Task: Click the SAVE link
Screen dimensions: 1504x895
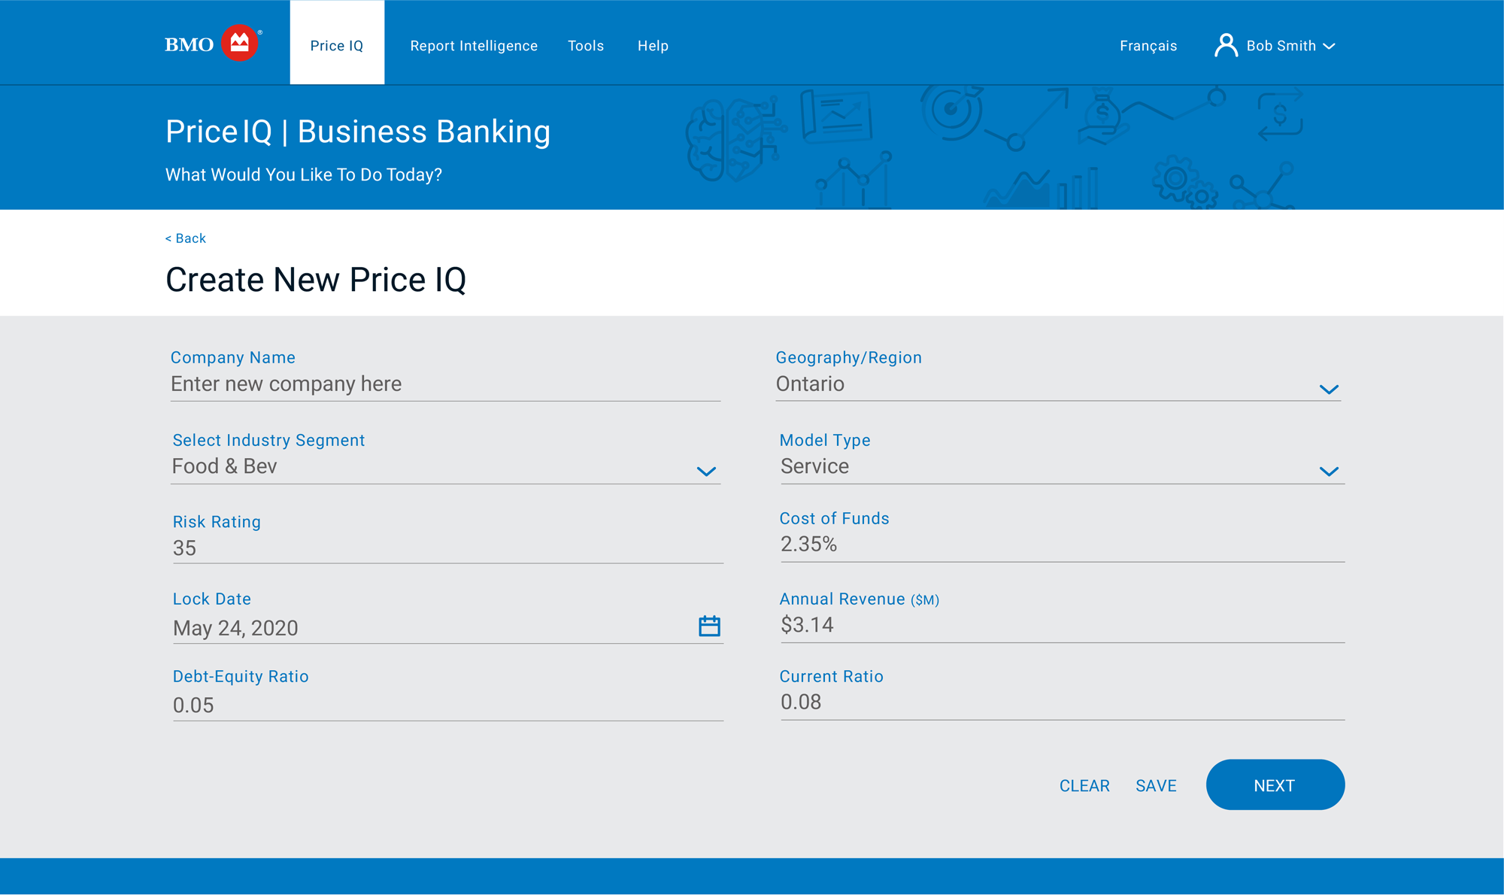Action: (x=1156, y=785)
